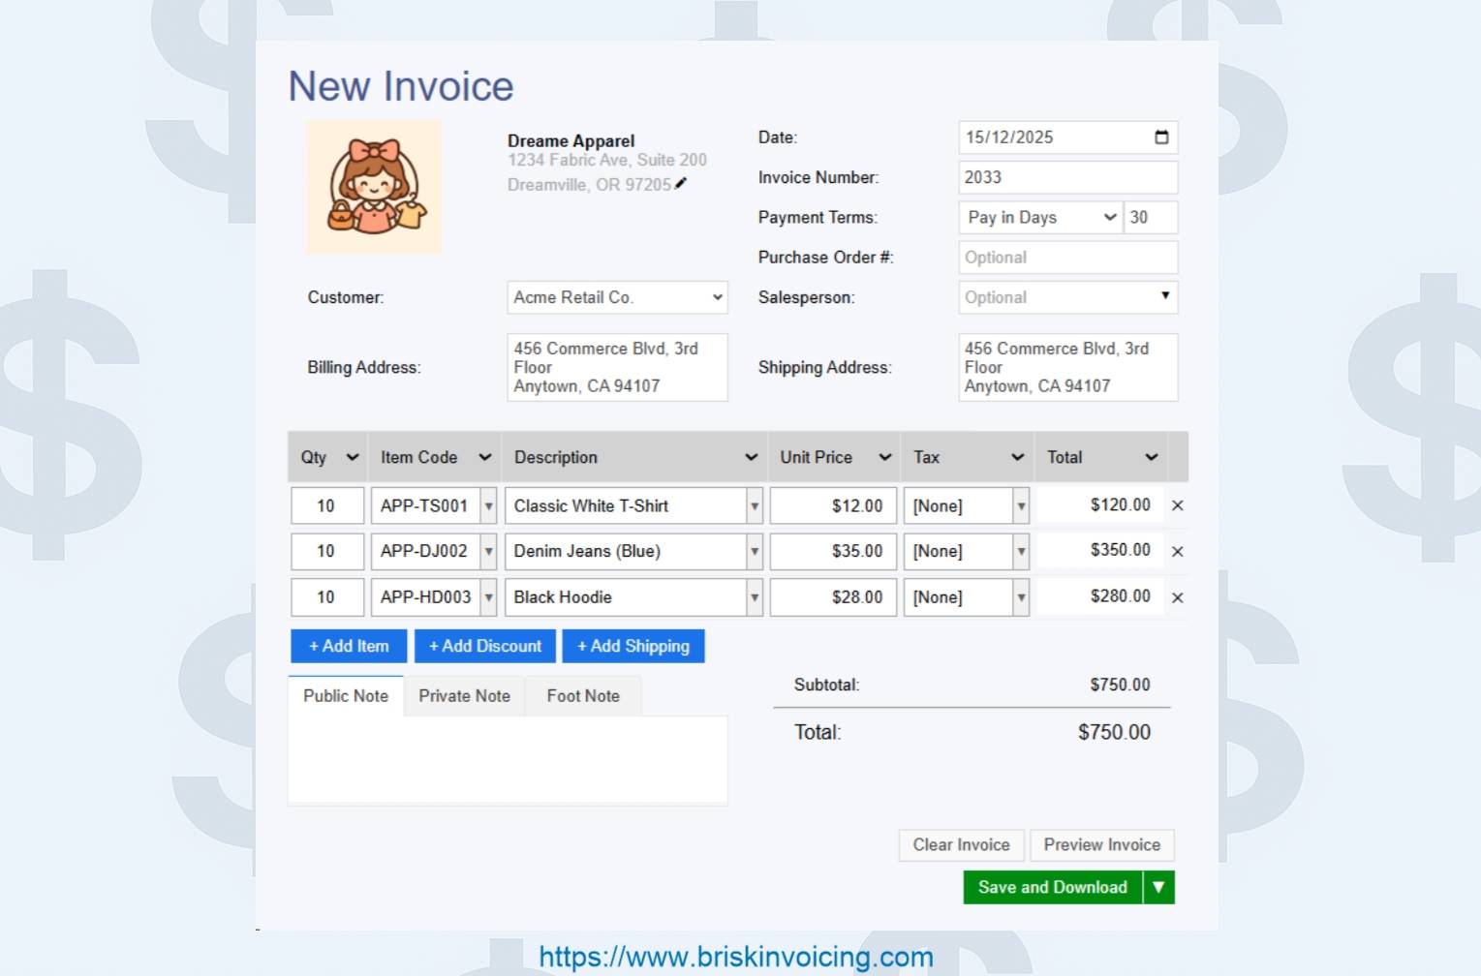The height and width of the screenshot is (976, 1481).
Task: Edit company address using the pencil icon
Action: (681, 183)
